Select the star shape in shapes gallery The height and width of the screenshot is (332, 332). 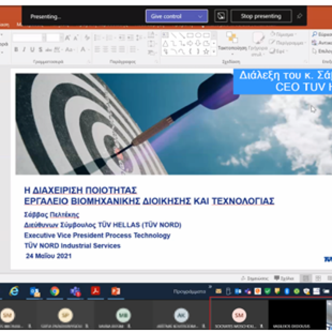(x=206, y=52)
